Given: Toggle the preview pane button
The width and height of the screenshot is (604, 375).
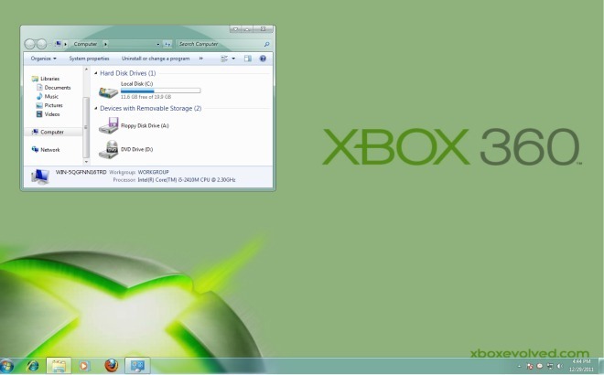Looking at the screenshot, I should pyautogui.click(x=248, y=59).
